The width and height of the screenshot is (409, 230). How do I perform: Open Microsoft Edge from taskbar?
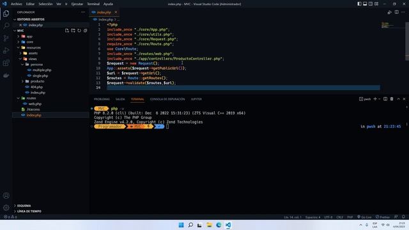point(219,225)
